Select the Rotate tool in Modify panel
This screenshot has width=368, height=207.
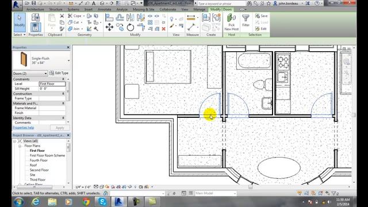131,28
